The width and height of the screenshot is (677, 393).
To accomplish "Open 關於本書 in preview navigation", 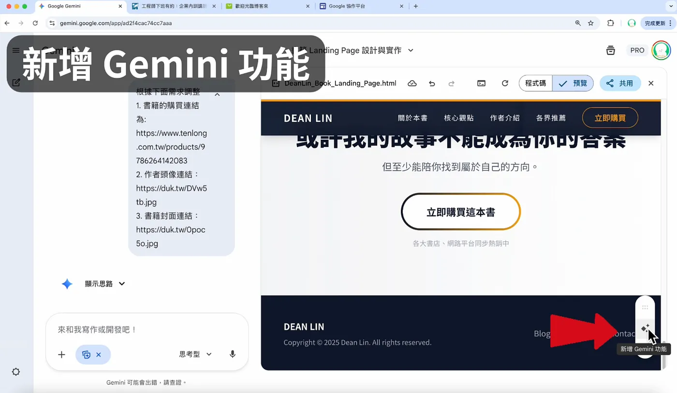I will click(412, 118).
